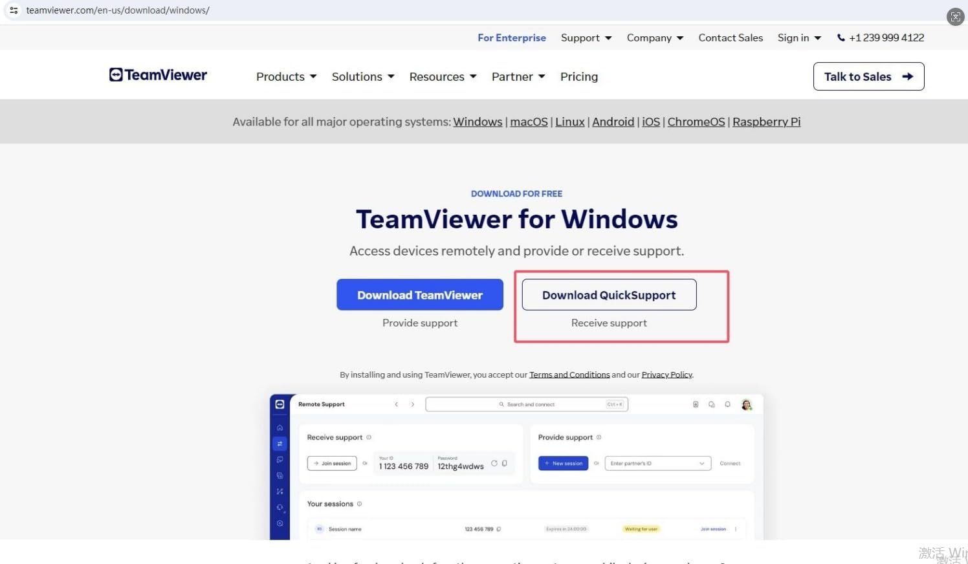Open the Sign in dropdown
968x564 pixels.
pyautogui.click(x=799, y=38)
